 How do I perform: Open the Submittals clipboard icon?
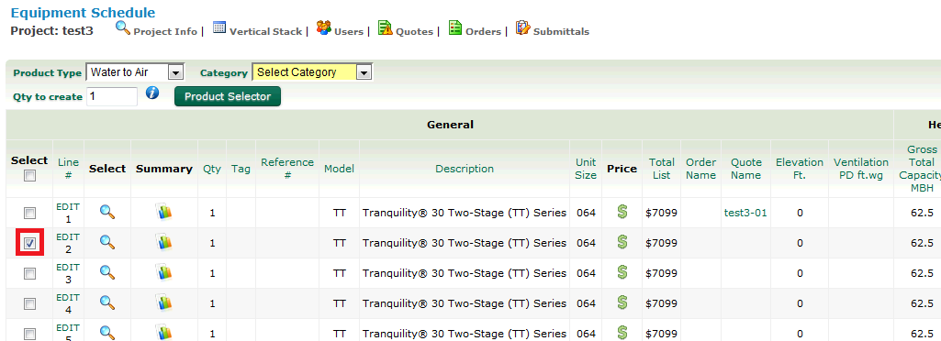[522, 27]
